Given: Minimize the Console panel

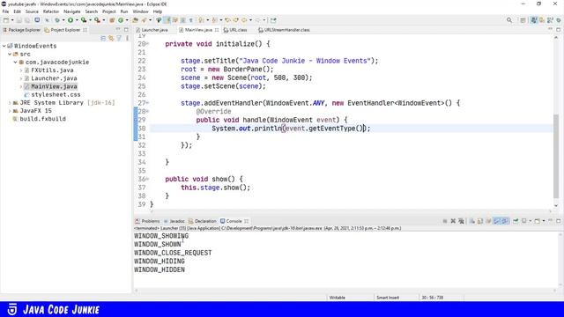Looking at the screenshot, I should pyautogui.click(x=550, y=221).
